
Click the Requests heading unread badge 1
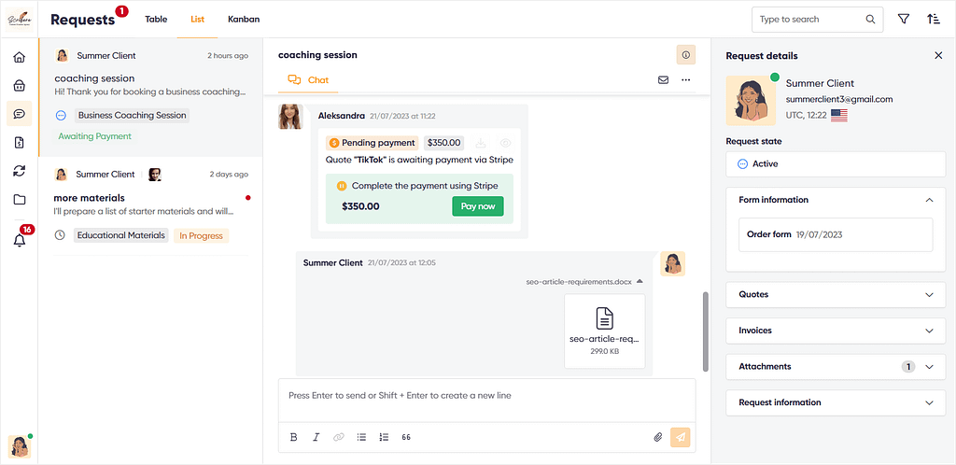click(x=121, y=11)
